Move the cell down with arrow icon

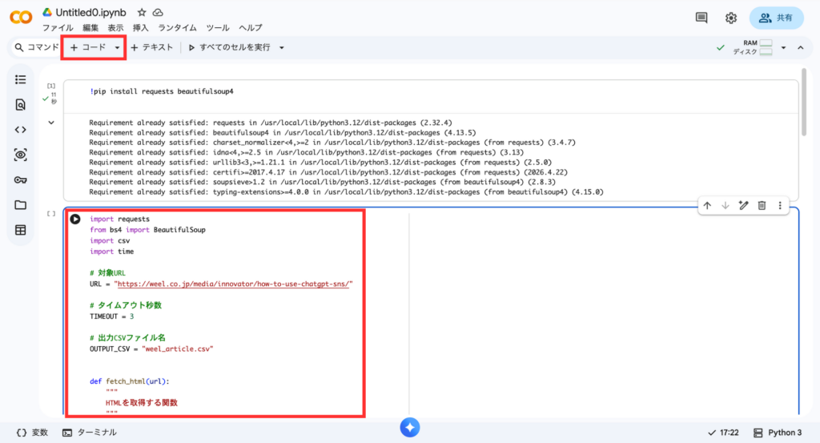(726, 206)
